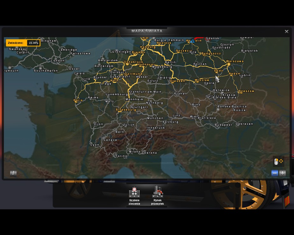The image size is (294, 235).
Task: Click the Zwiedzono exploration percentage box
Action: click(x=23, y=43)
